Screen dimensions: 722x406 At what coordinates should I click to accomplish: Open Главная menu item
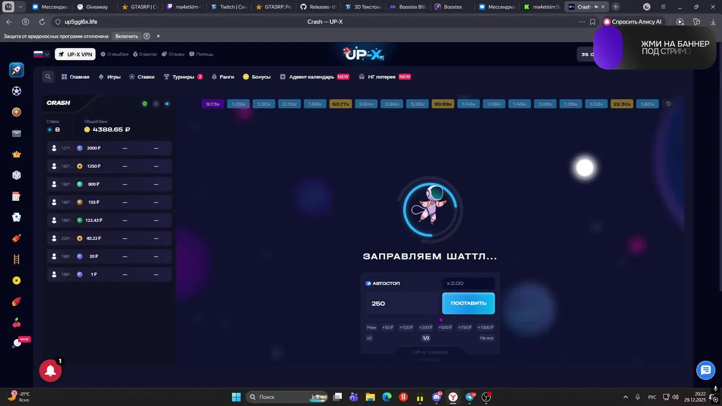coord(76,77)
